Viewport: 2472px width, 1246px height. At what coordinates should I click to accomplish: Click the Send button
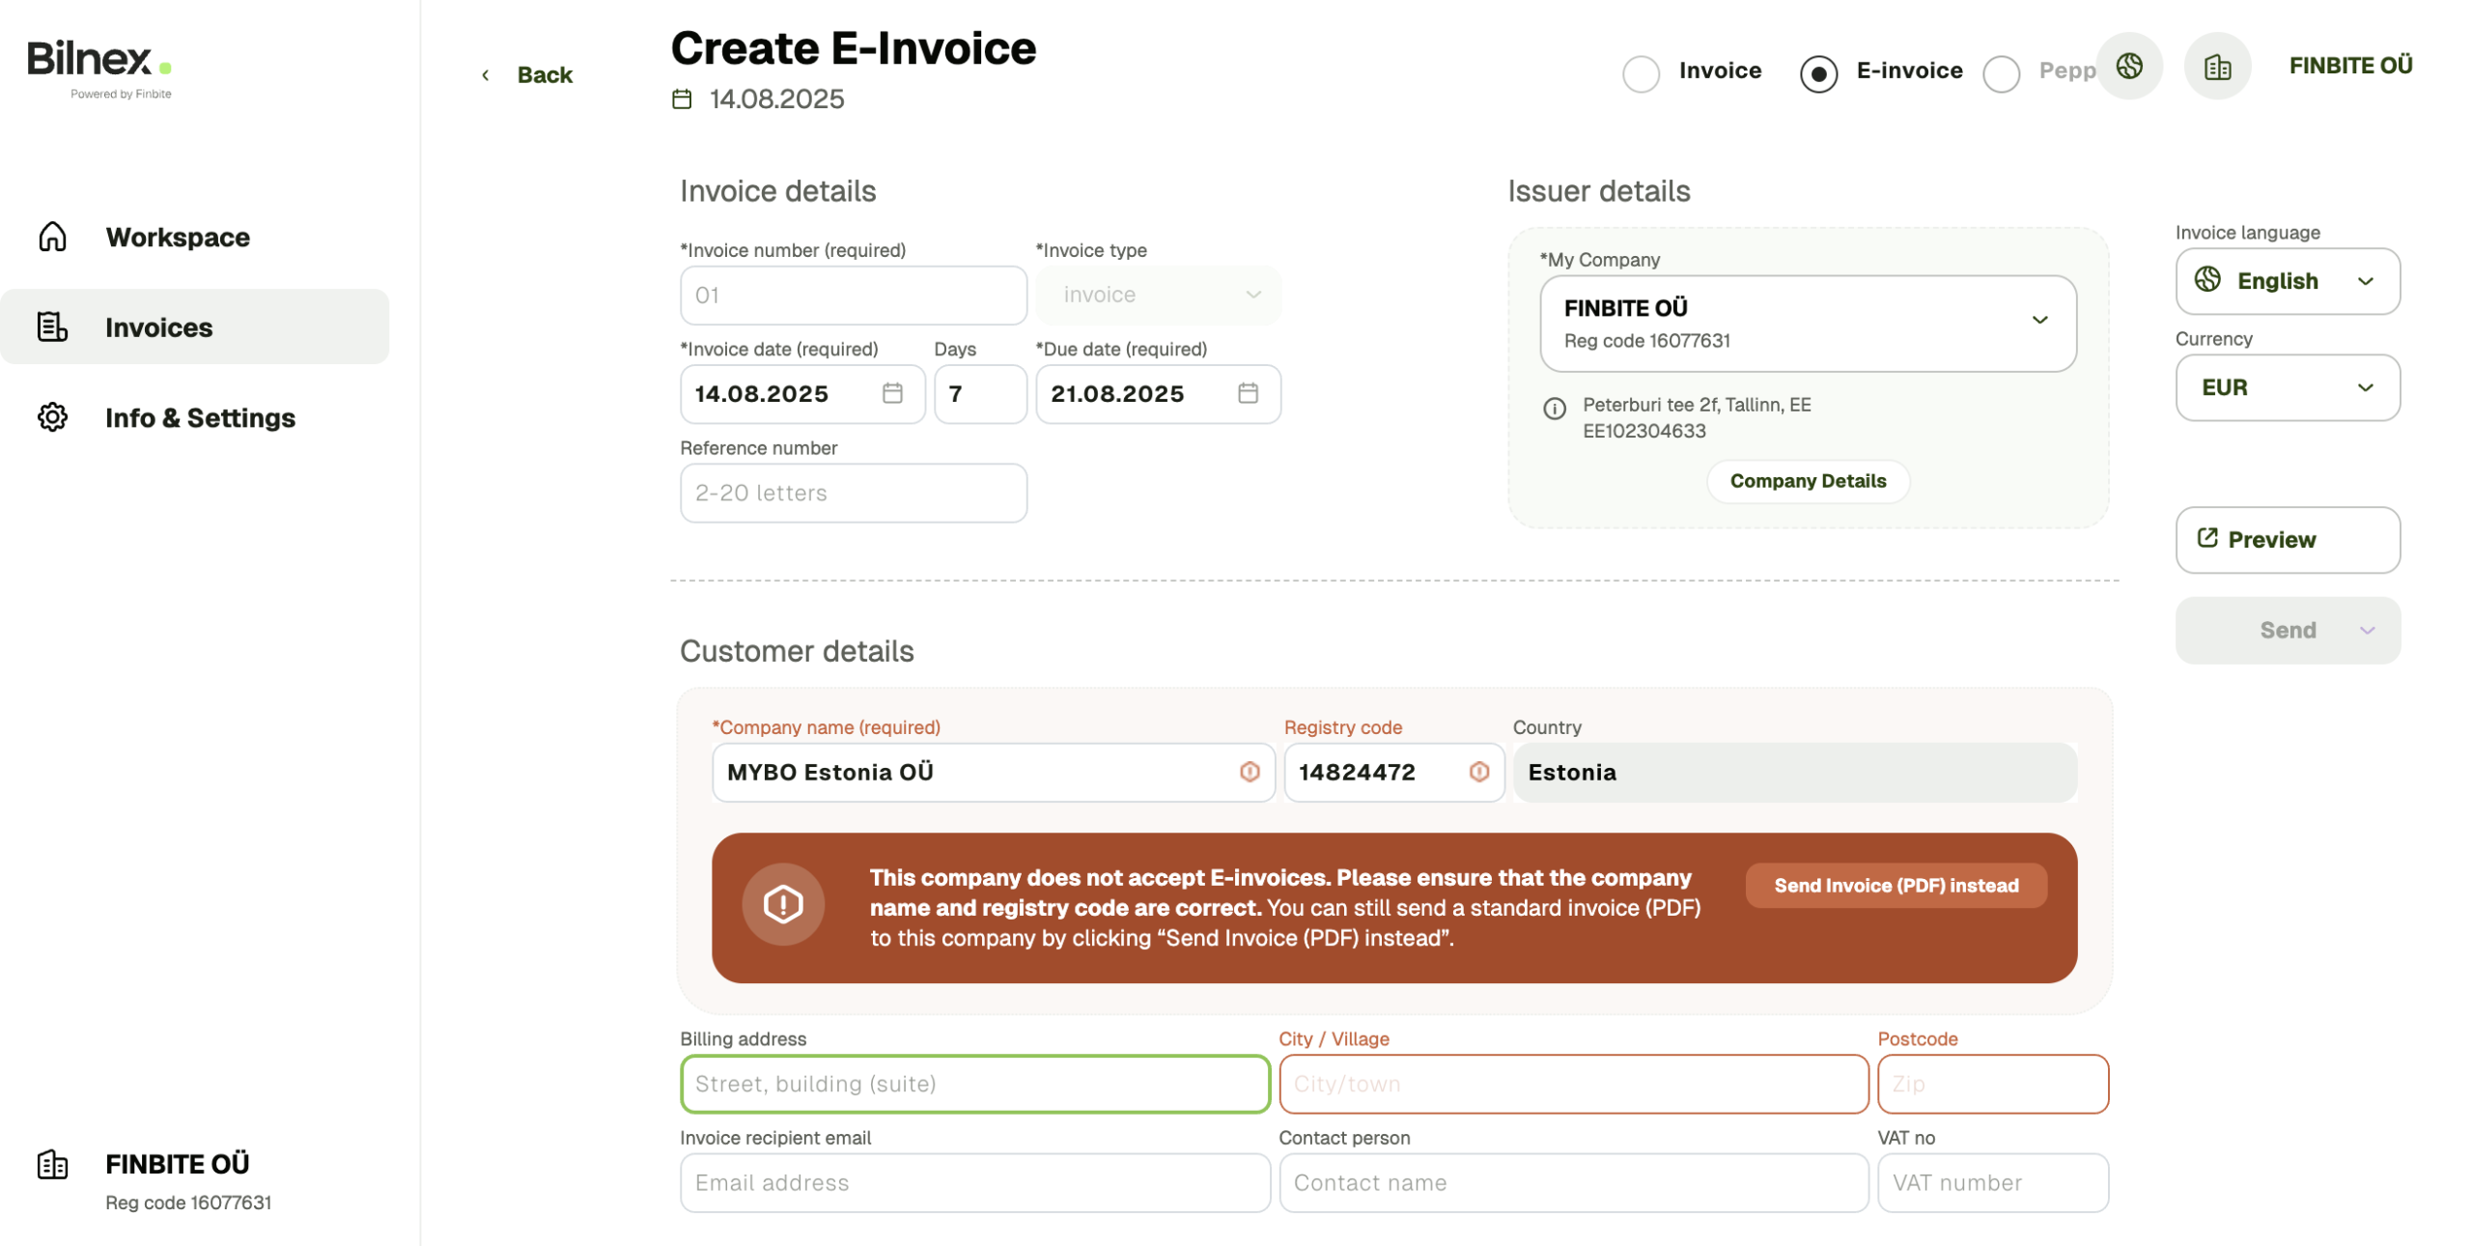click(x=2289, y=632)
